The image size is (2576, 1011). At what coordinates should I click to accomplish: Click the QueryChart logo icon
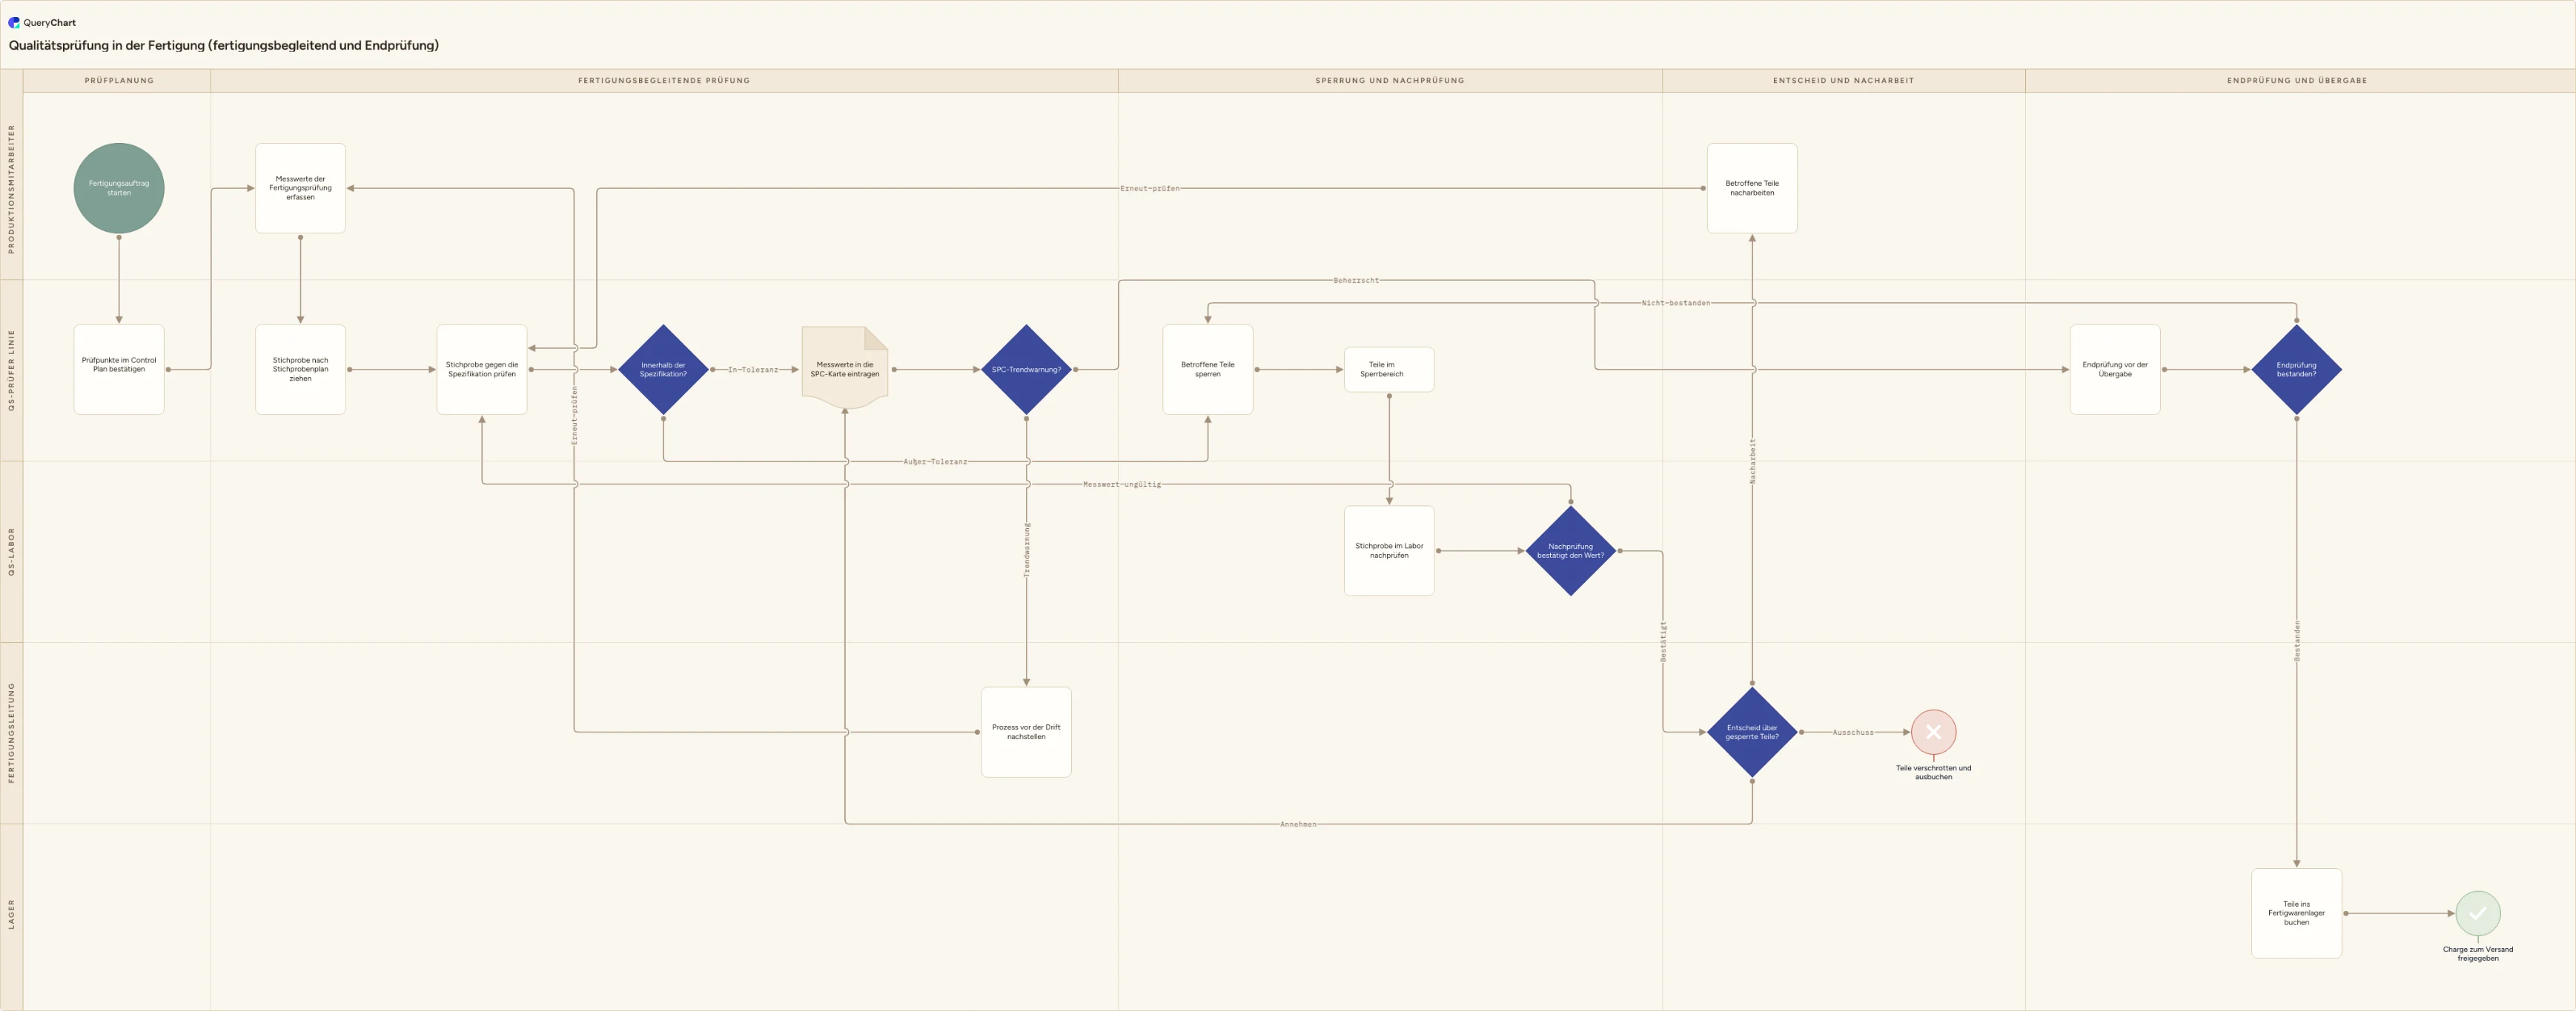point(14,22)
